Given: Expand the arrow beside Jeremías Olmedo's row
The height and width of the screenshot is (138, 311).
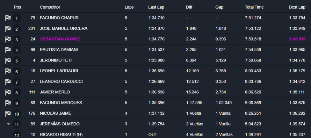Looking at the screenshot, I should [8, 124].
